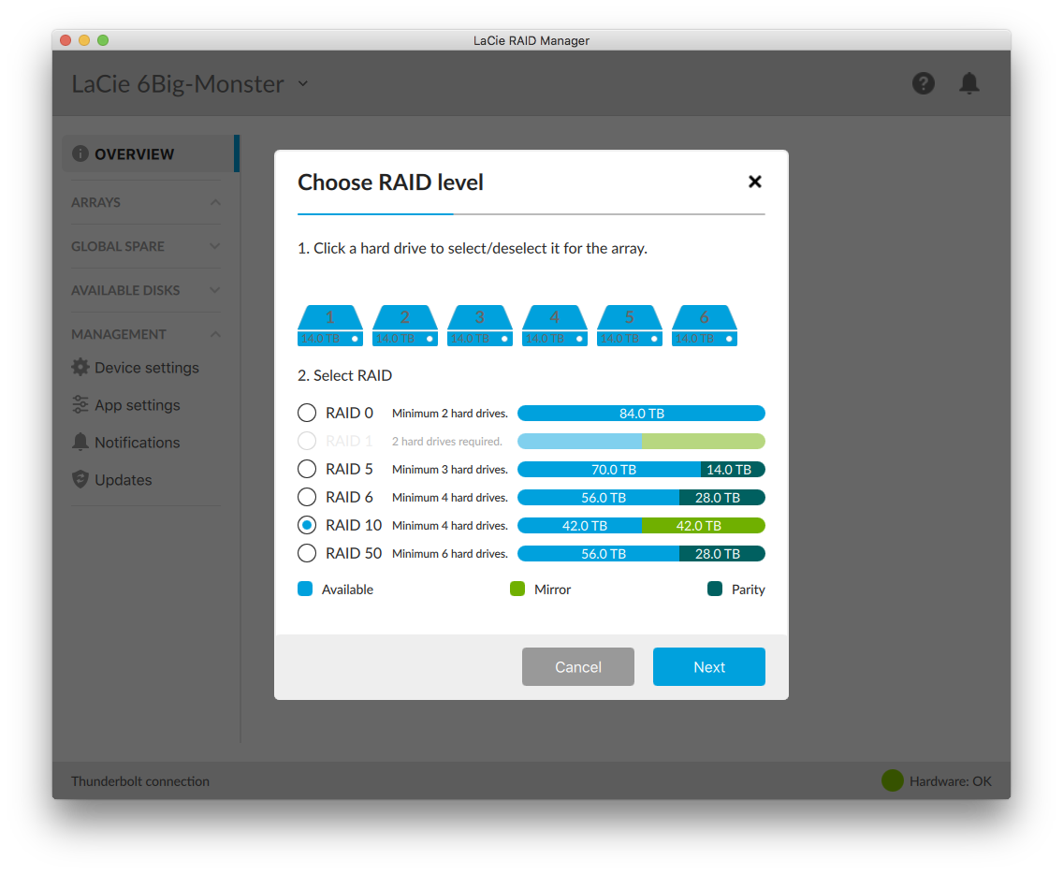Click the RAID 6 56.0 TB capacity bar
The height and width of the screenshot is (874, 1063).
(599, 498)
